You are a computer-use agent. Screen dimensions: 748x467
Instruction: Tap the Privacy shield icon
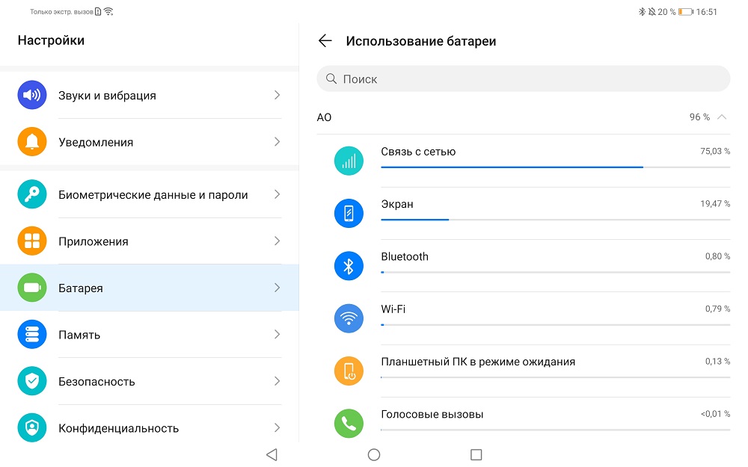click(x=32, y=427)
